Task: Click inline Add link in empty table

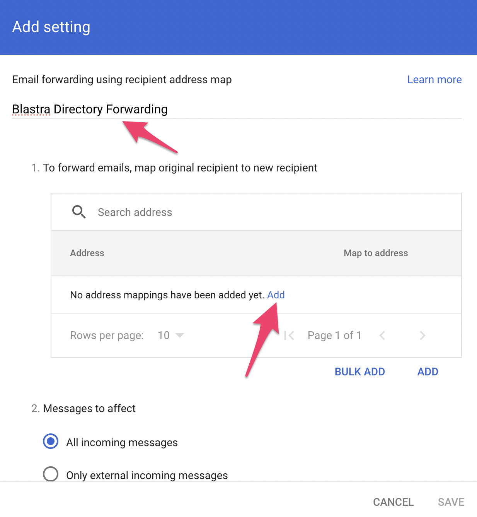Action: tap(276, 295)
